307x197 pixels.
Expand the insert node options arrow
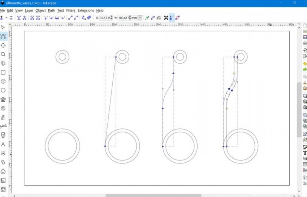pyautogui.click(x=6, y=17)
